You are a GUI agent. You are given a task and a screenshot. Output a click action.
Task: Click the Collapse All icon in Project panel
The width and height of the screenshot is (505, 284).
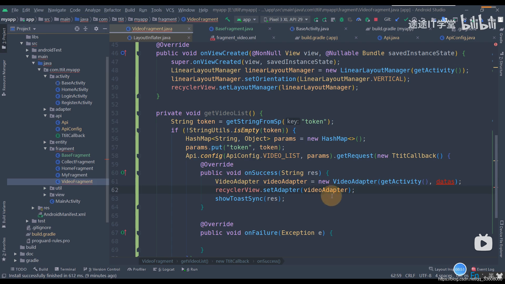click(85, 29)
